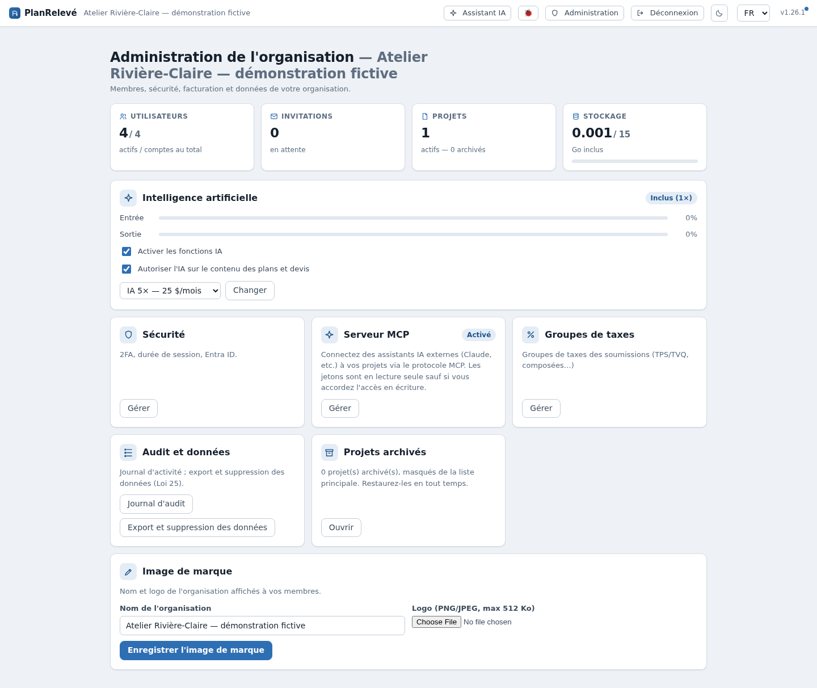
Task: Go to Administration in the top bar
Action: click(584, 13)
